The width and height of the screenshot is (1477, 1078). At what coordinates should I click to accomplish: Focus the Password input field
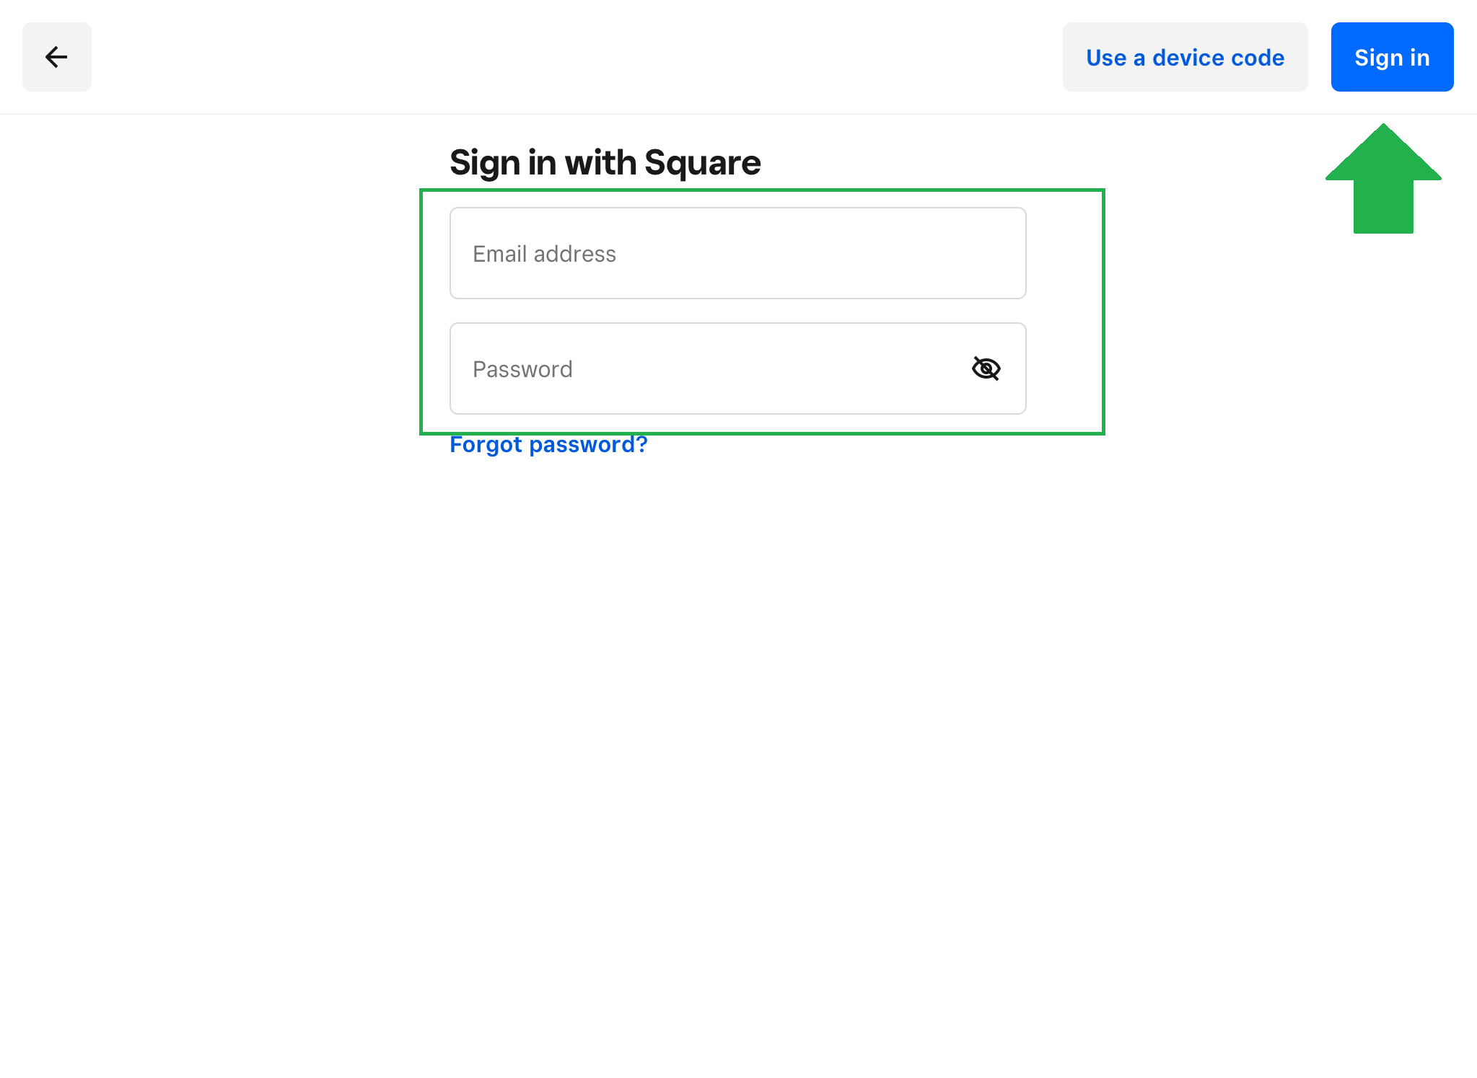pos(707,368)
